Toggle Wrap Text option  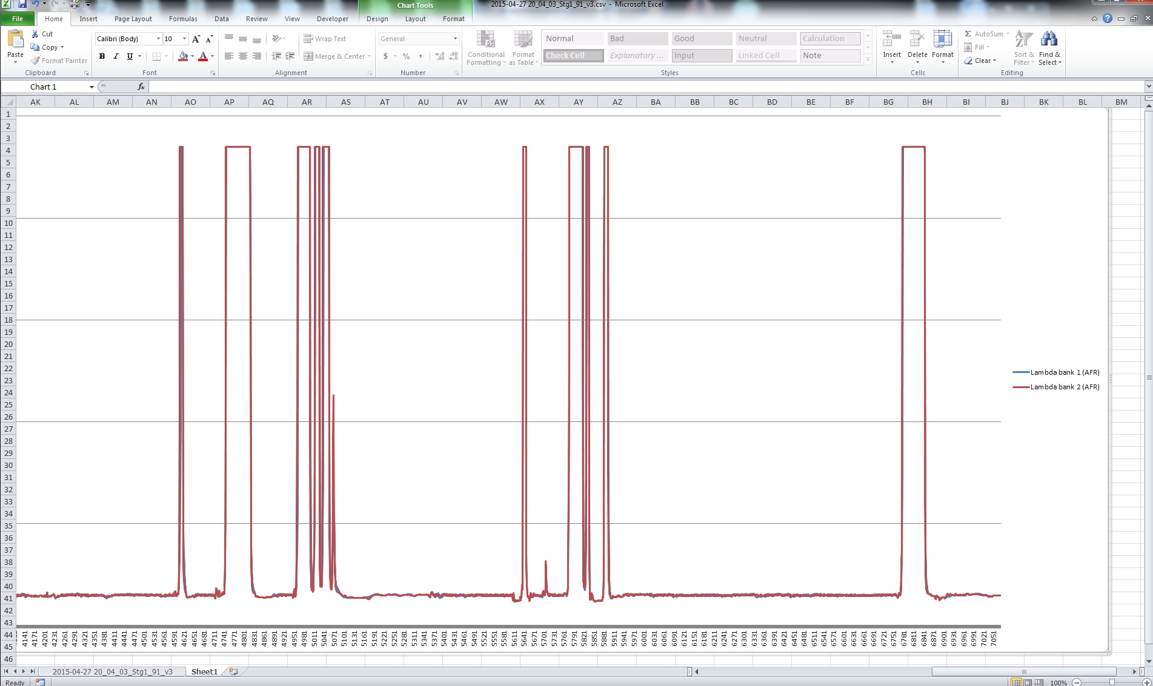coord(325,39)
